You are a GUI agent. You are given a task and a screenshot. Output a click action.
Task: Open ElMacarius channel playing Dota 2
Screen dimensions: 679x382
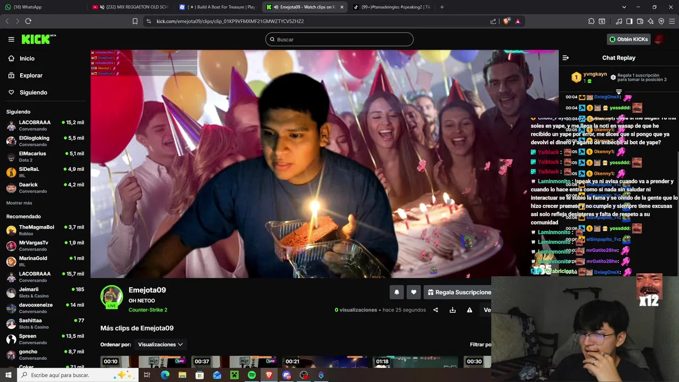click(x=45, y=157)
